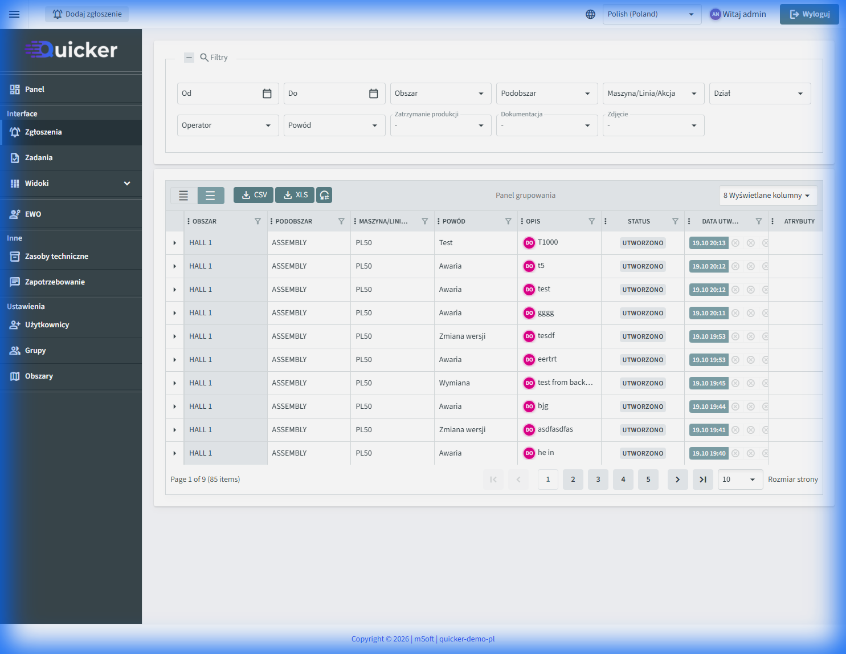
Task: Expand the Widoki sidebar submenu
Action: pyautogui.click(x=127, y=184)
